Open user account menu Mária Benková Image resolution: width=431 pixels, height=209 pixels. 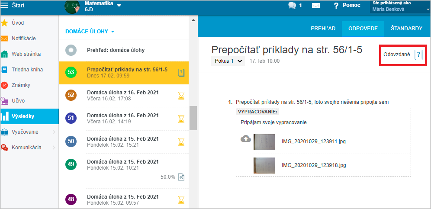coord(400,6)
